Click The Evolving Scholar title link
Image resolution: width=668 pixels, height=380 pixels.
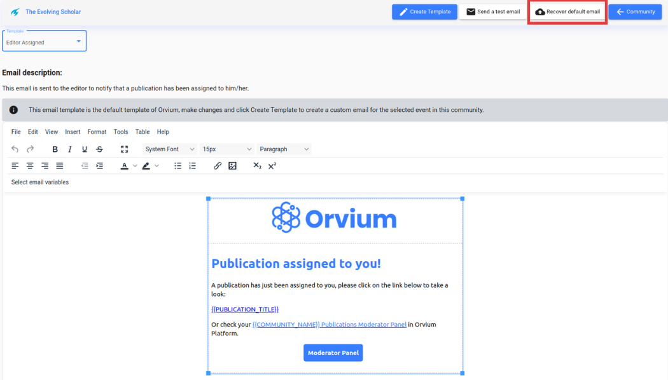[53, 12]
